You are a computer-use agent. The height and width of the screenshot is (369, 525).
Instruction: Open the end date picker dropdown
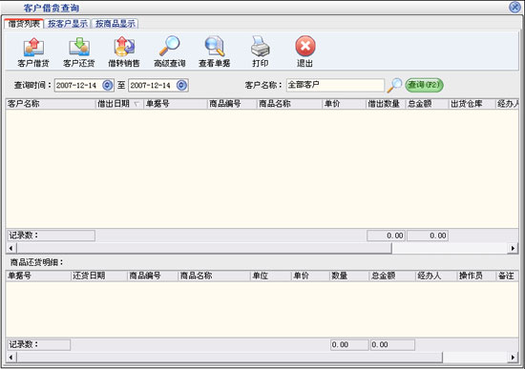(181, 85)
